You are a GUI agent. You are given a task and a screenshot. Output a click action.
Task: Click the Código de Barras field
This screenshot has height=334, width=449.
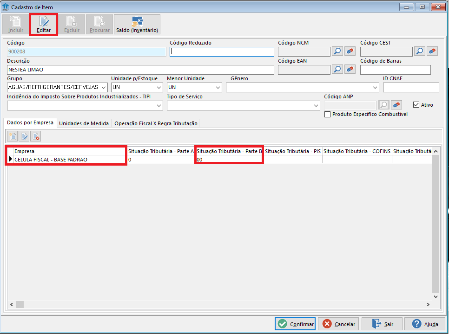(396, 70)
